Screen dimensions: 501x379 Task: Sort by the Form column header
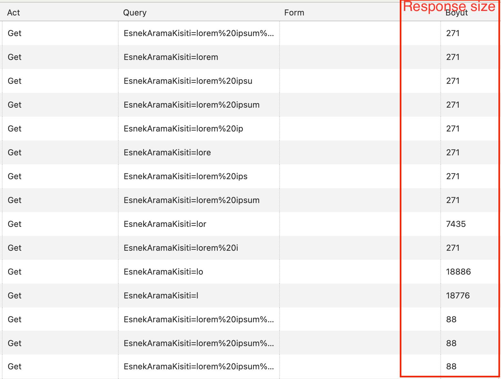[294, 13]
